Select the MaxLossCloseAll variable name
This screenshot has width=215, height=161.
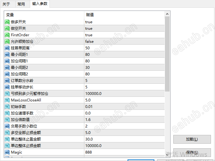[26, 100]
